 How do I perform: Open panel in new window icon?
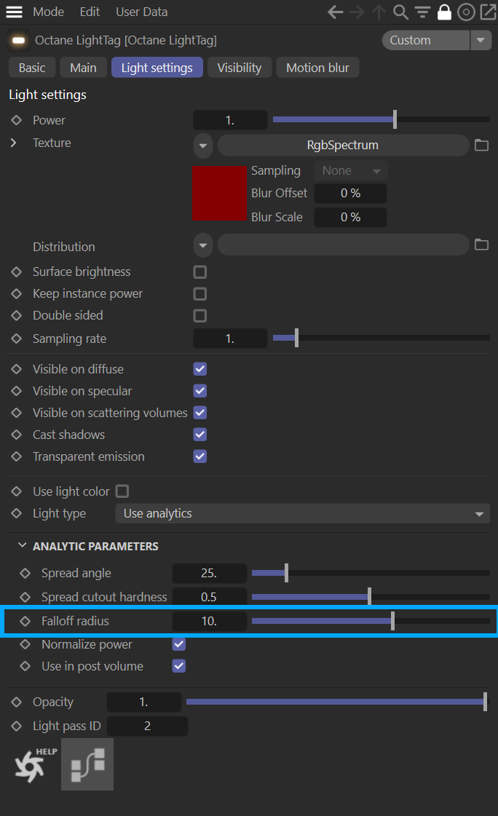click(x=487, y=12)
